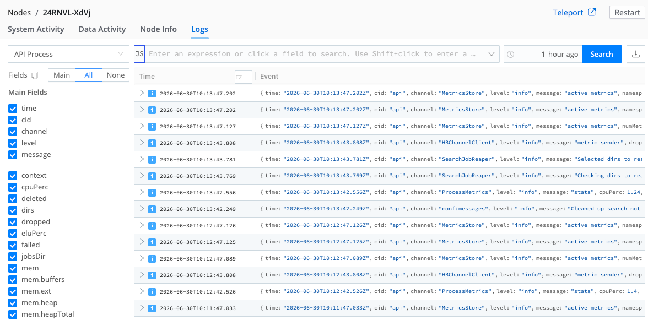Expand the 10:11:47.033 log event row
This screenshot has height=320, width=648.
pos(142,308)
